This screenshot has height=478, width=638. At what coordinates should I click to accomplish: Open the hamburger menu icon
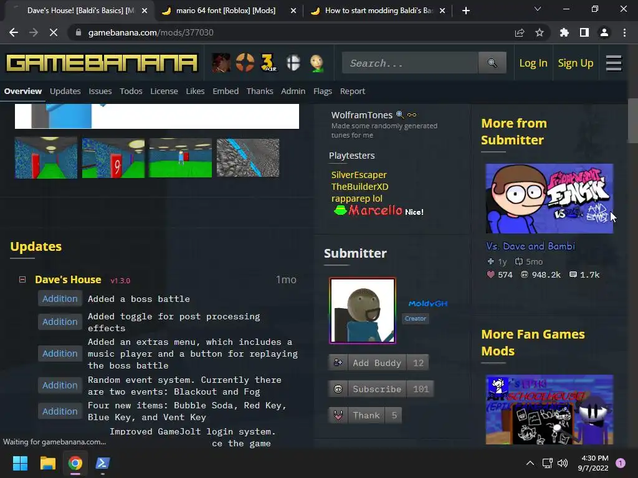point(614,63)
